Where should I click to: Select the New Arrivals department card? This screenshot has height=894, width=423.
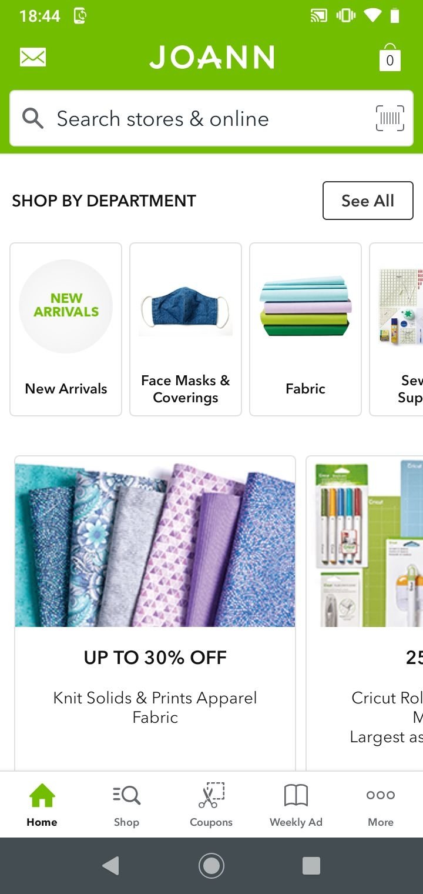(66, 329)
